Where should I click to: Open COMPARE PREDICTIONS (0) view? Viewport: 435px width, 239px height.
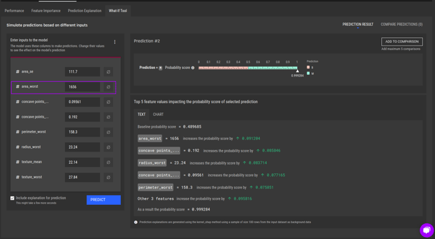pyautogui.click(x=401, y=25)
